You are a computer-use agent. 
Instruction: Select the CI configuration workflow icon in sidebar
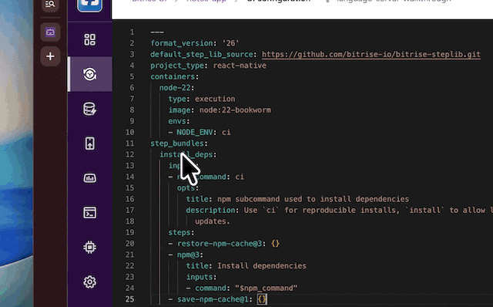tap(90, 74)
